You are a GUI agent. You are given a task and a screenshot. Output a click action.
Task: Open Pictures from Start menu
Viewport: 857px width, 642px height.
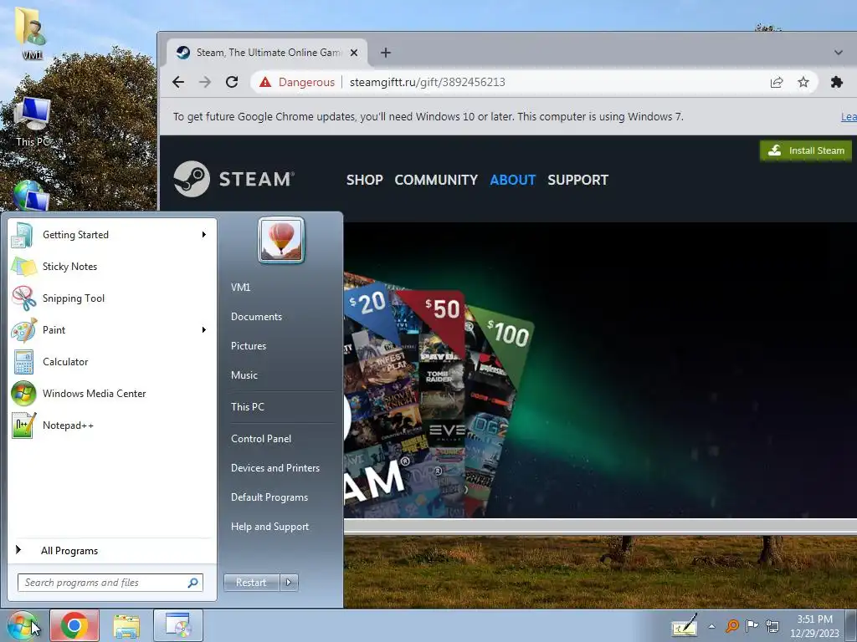(249, 346)
